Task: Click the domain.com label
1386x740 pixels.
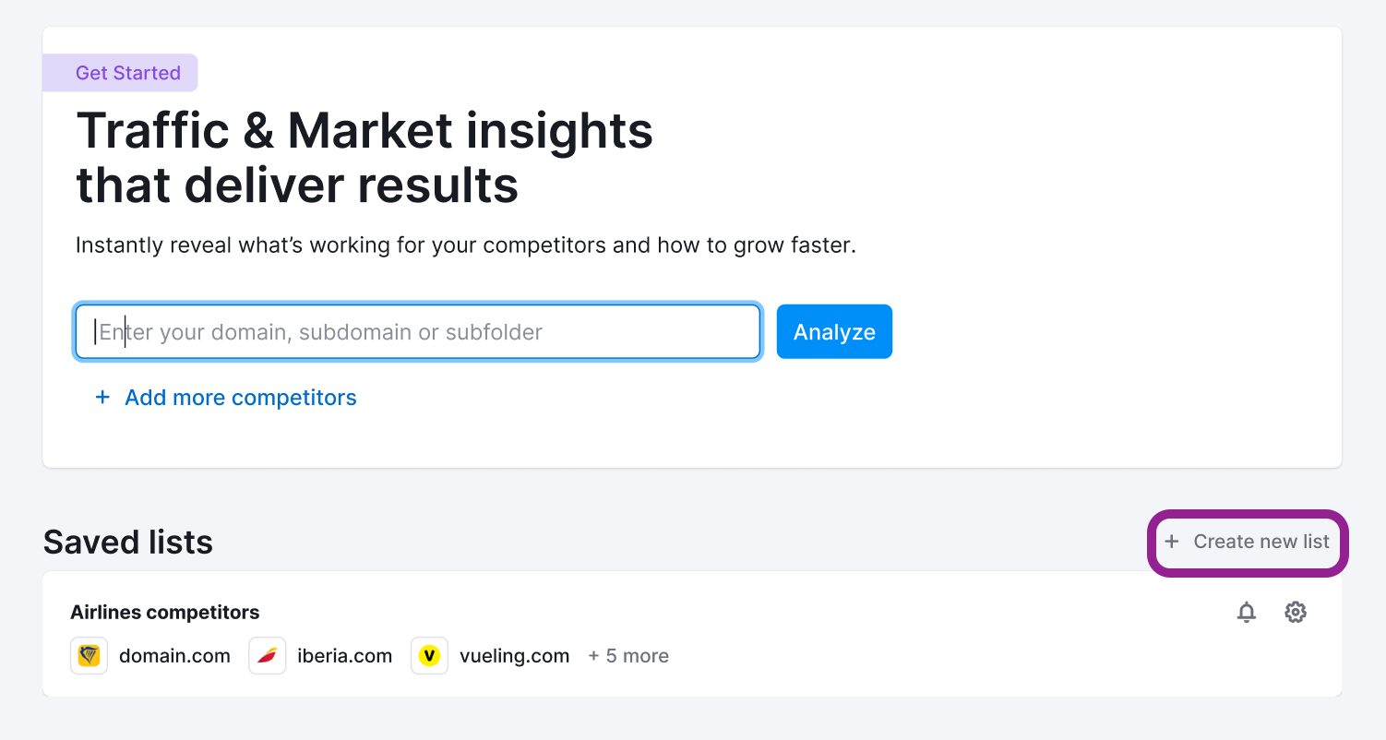Action: coord(174,655)
